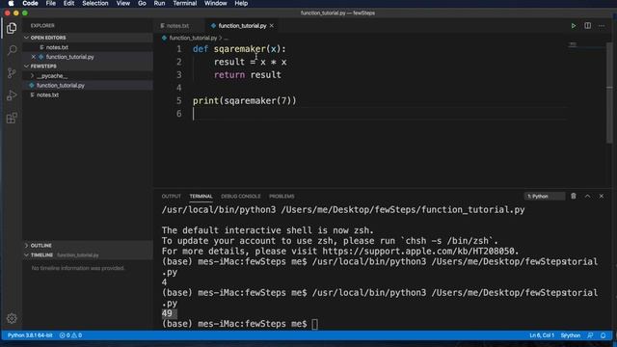The height and width of the screenshot is (347, 617).
Task: Open Run and Debug view
Action: (x=12, y=95)
